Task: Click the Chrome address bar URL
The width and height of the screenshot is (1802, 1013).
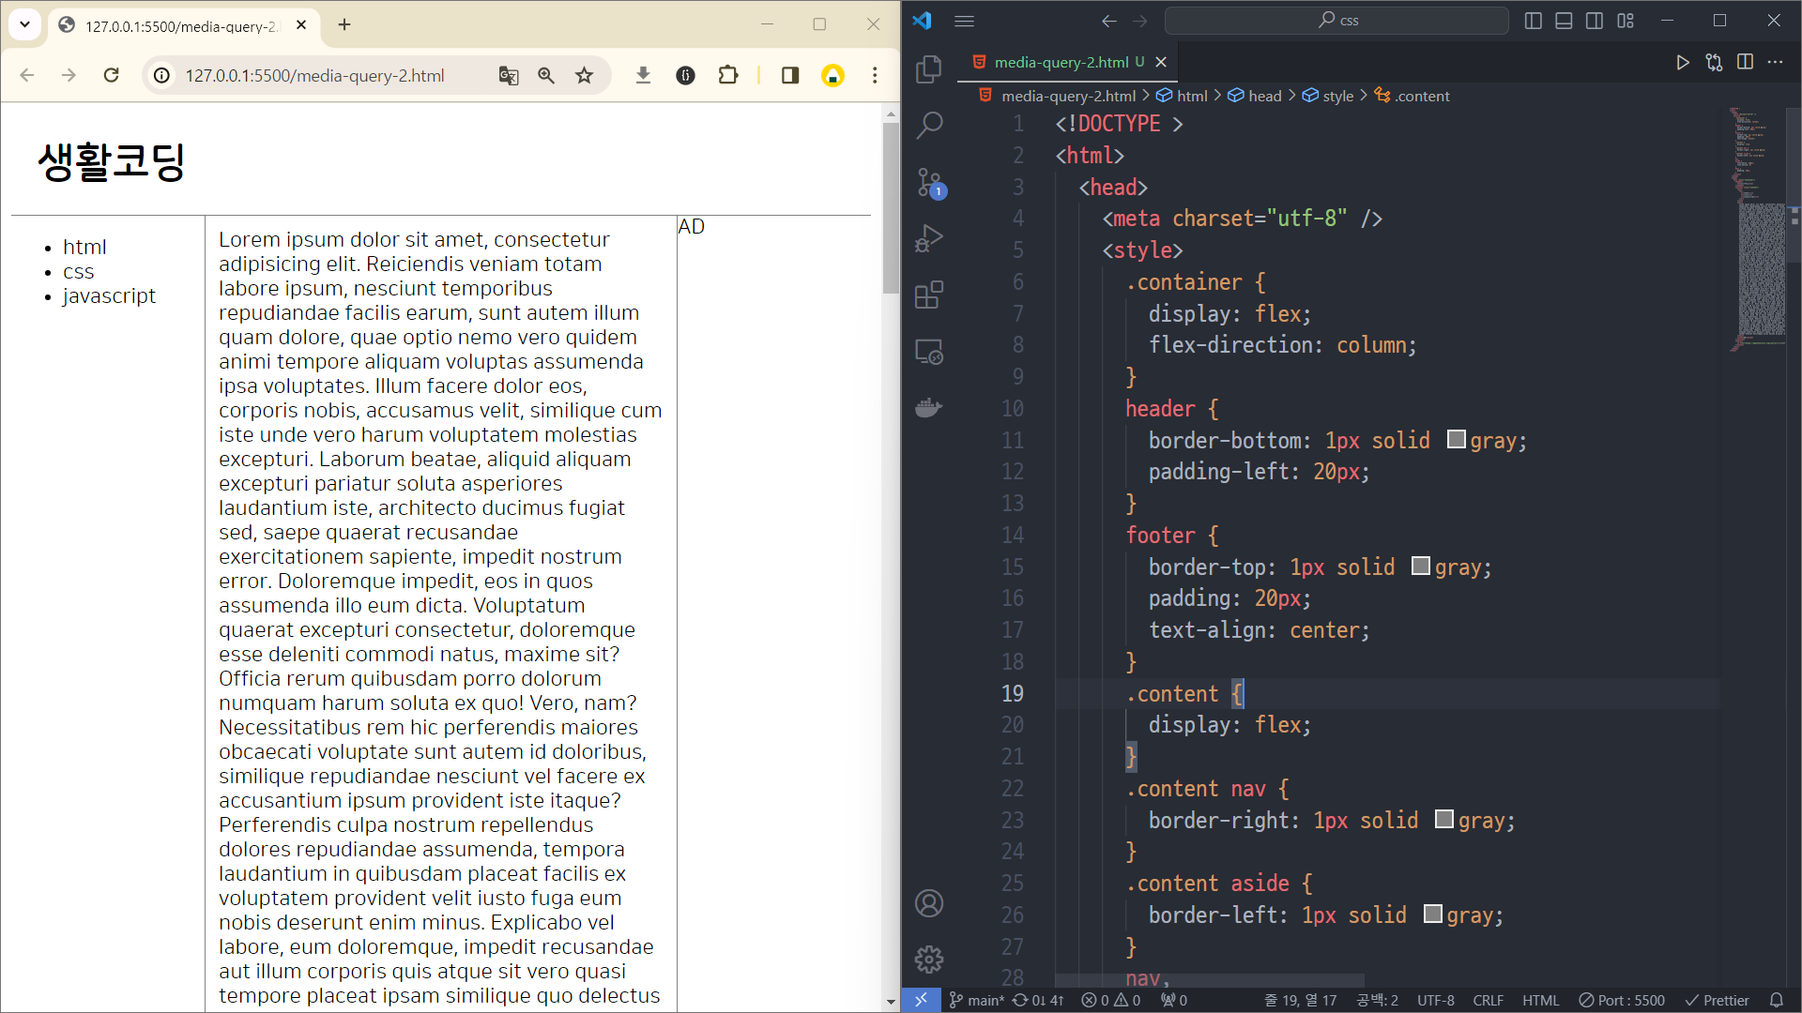Action: coord(314,75)
